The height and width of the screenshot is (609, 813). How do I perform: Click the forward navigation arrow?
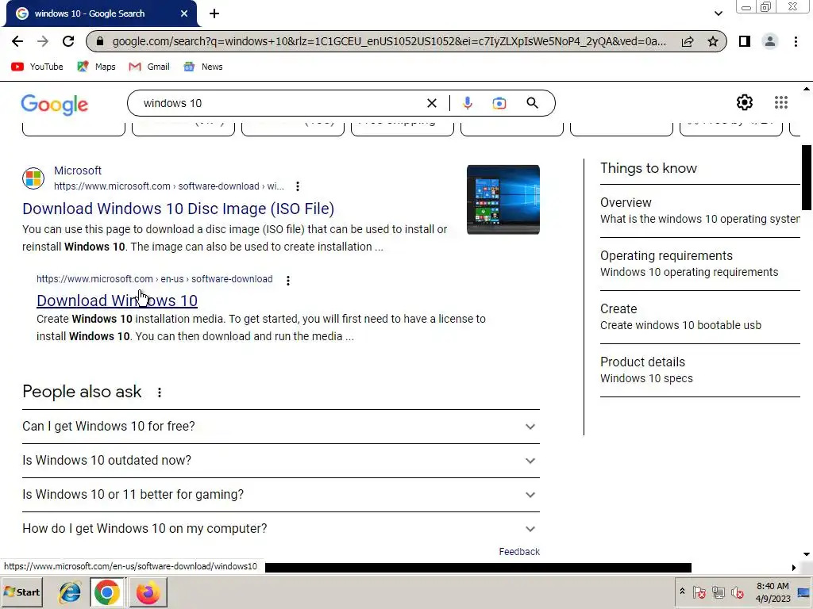tap(43, 41)
